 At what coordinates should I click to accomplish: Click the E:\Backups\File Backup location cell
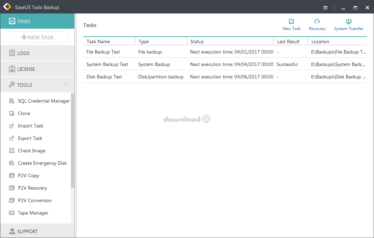coord(338,52)
